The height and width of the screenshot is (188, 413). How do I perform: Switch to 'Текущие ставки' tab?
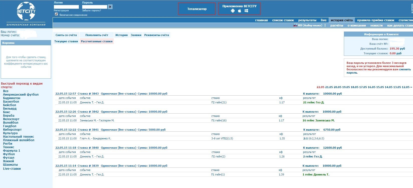point(66,41)
